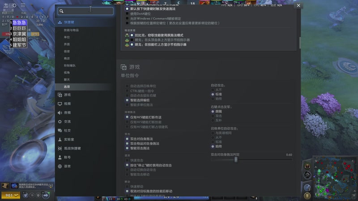358x201 pixels.
Task: Click the search magnifier icon
Action: pos(61,11)
